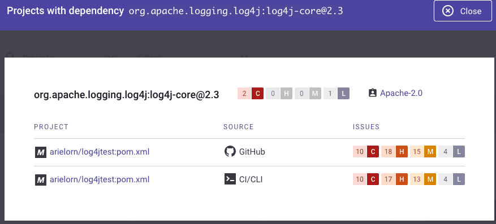
Task: Click the 17 high issues badge for CI/CLI project
Action: pos(394,179)
